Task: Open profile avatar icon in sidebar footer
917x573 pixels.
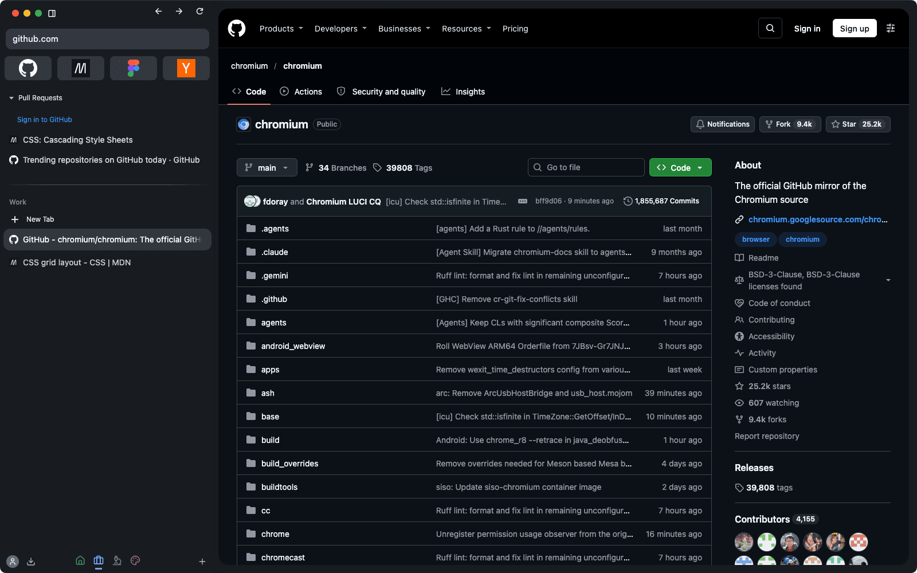Action: [x=13, y=562]
